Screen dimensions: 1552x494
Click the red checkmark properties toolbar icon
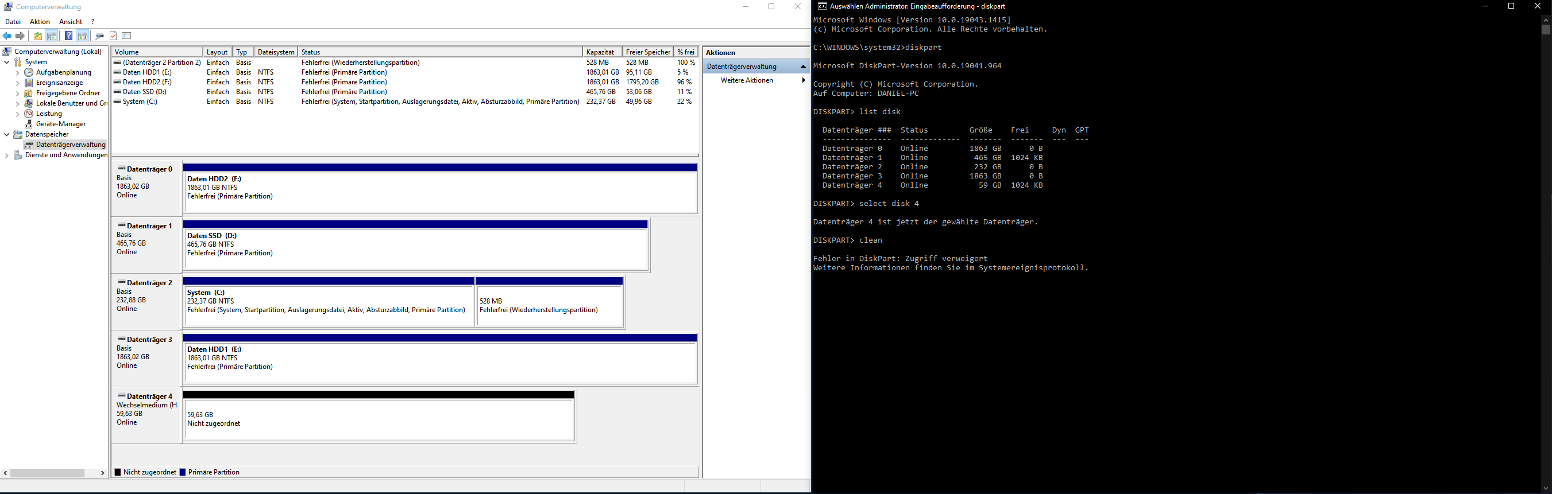tap(113, 36)
